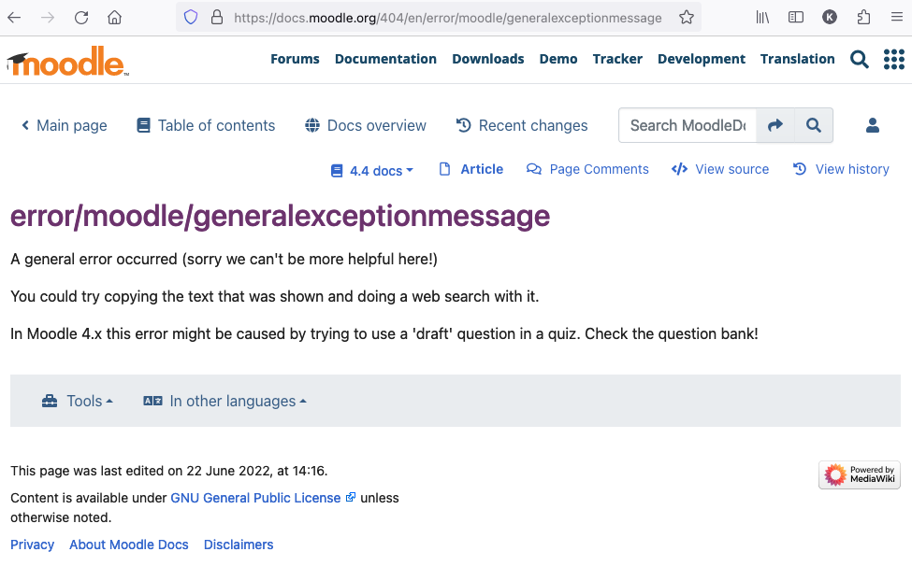Reload the page with the refresh icon
The height and width of the screenshot is (566, 912).
point(81,18)
